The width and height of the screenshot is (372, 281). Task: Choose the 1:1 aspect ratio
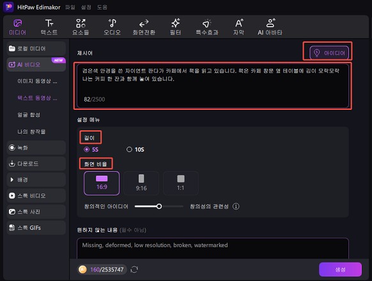pyautogui.click(x=180, y=183)
